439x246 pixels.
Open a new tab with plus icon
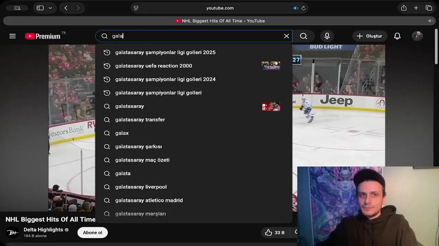(x=416, y=8)
